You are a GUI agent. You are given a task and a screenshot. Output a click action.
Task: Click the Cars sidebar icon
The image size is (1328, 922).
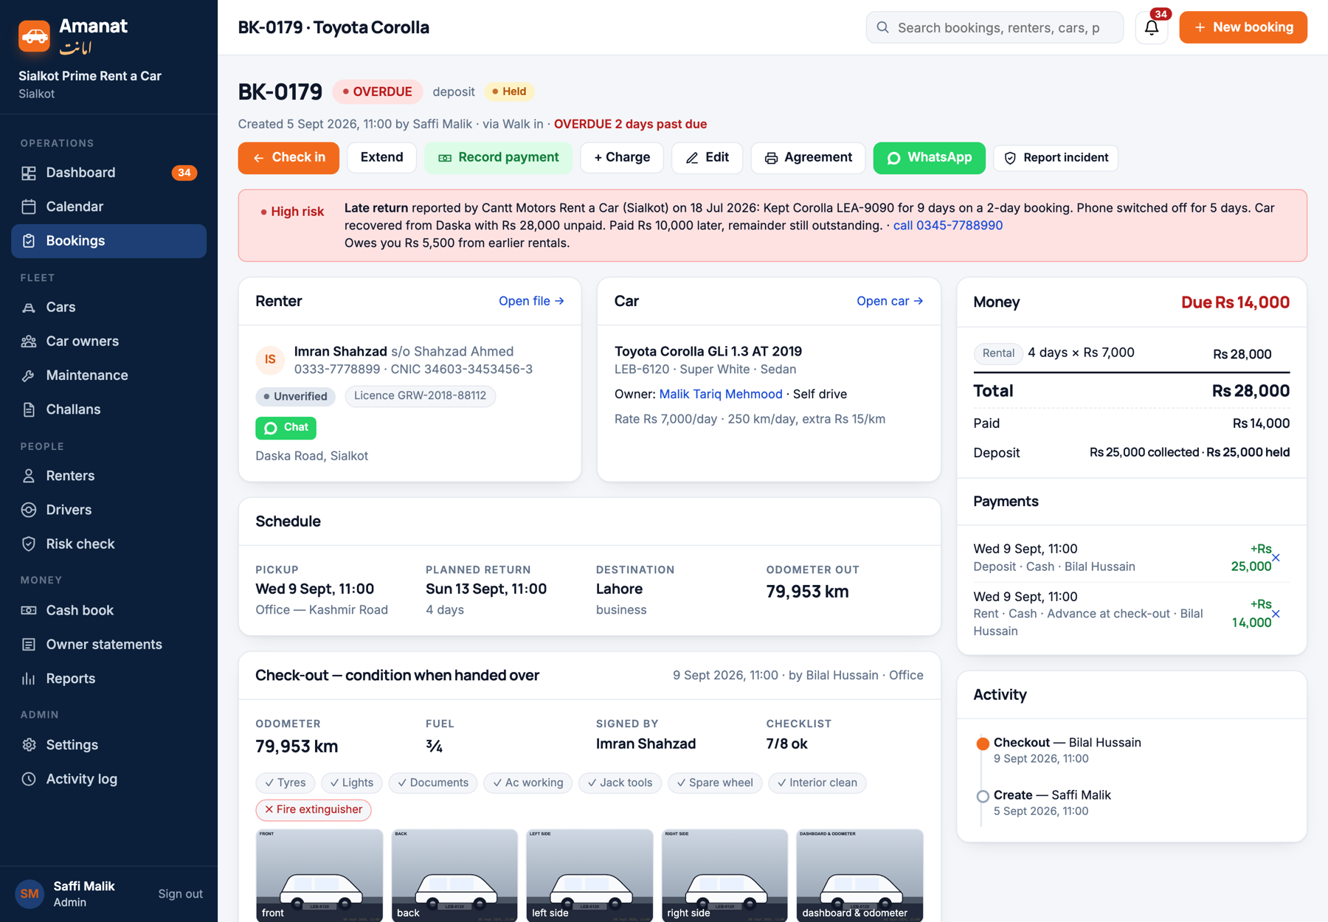click(x=29, y=307)
